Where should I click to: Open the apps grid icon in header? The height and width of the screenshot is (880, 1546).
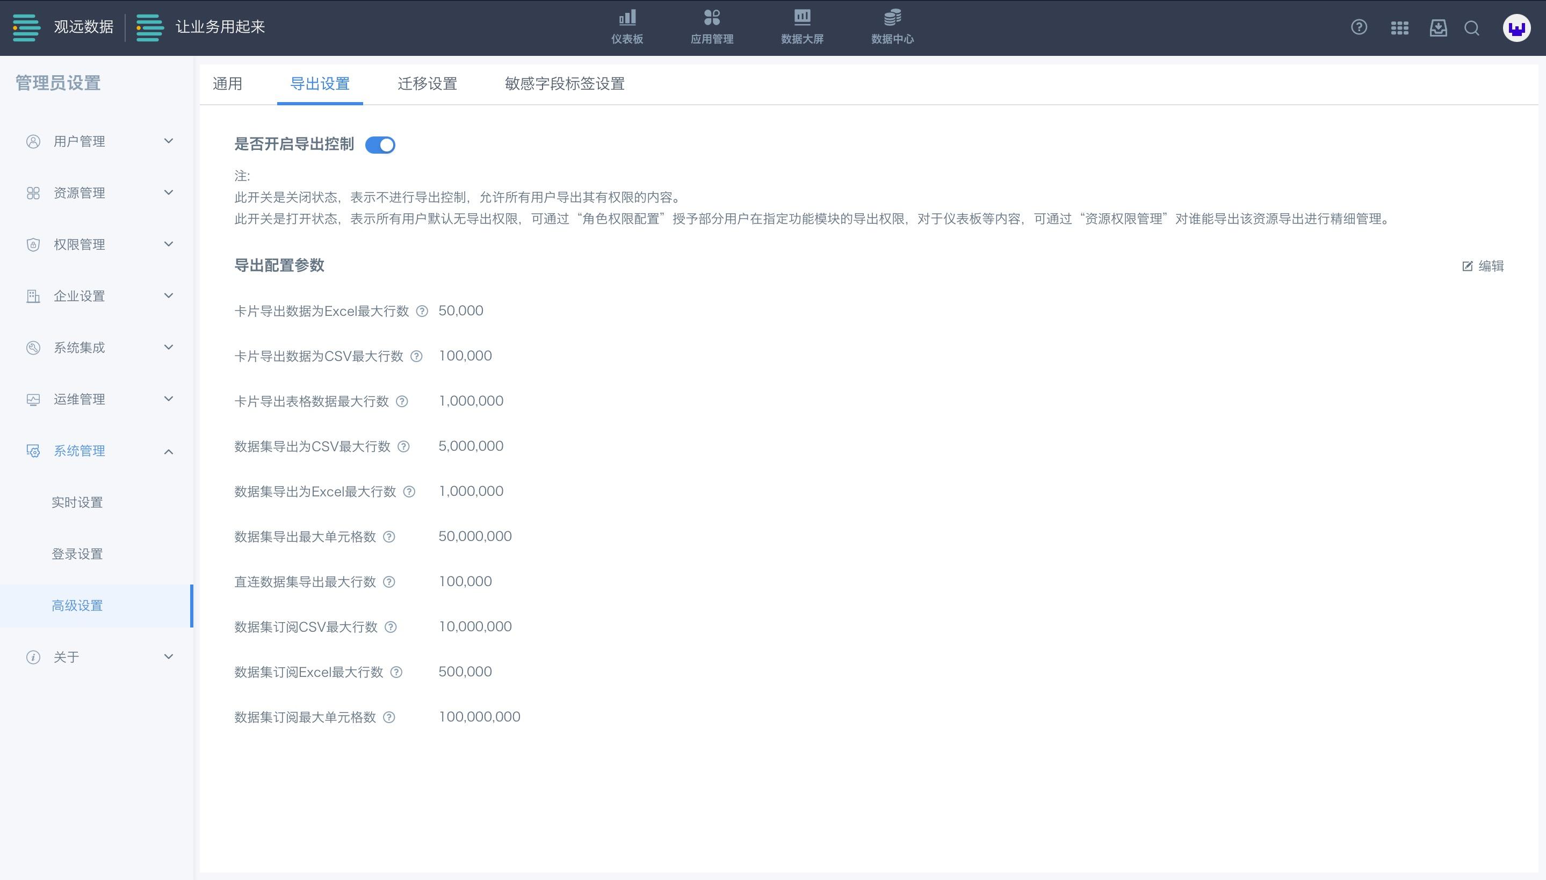click(x=1399, y=28)
